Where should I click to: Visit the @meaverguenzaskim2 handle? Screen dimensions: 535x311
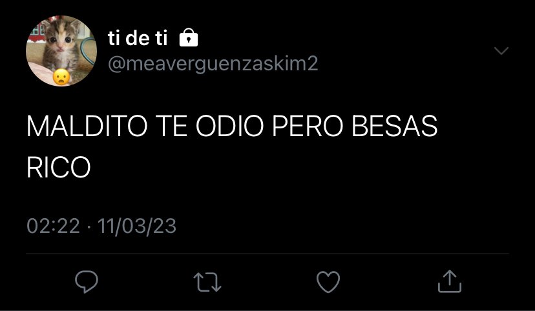(x=213, y=64)
